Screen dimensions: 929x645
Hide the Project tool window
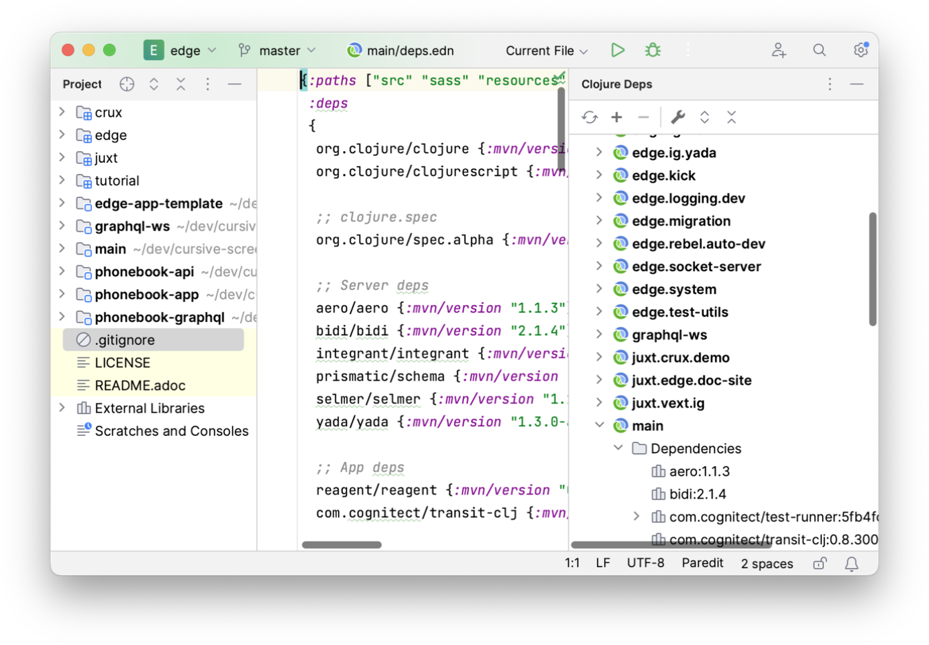(x=235, y=84)
